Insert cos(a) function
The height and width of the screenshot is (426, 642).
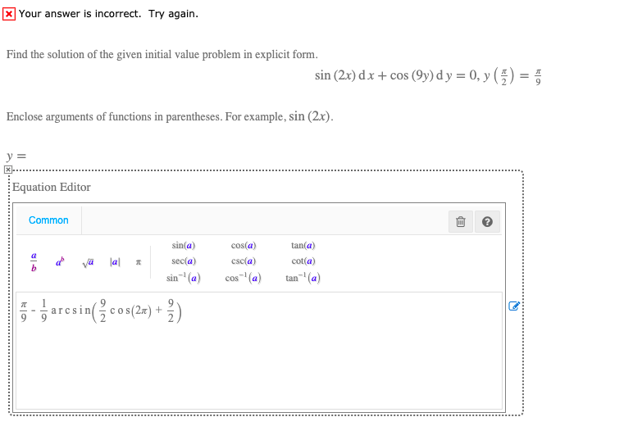(x=244, y=245)
